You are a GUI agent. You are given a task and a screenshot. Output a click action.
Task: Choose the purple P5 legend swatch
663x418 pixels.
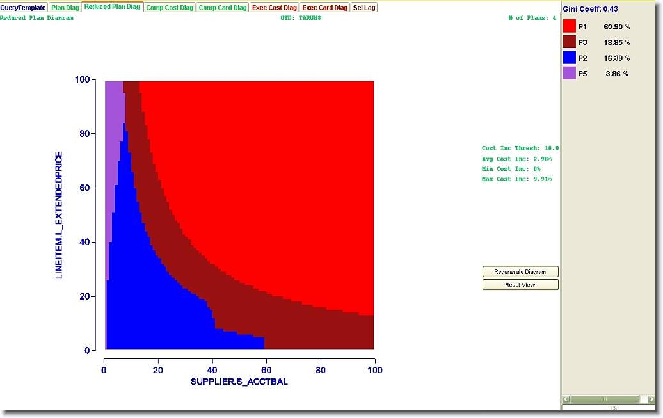click(569, 74)
